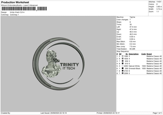
Task: Click the Wilcom EmbroideryStudio subtitle text
Action: (x=19, y=5)
